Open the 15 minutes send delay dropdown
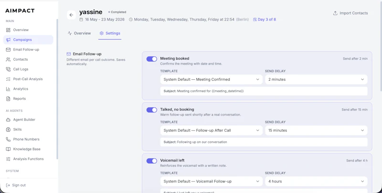The width and height of the screenshot is (382, 193). coord(316,130)
